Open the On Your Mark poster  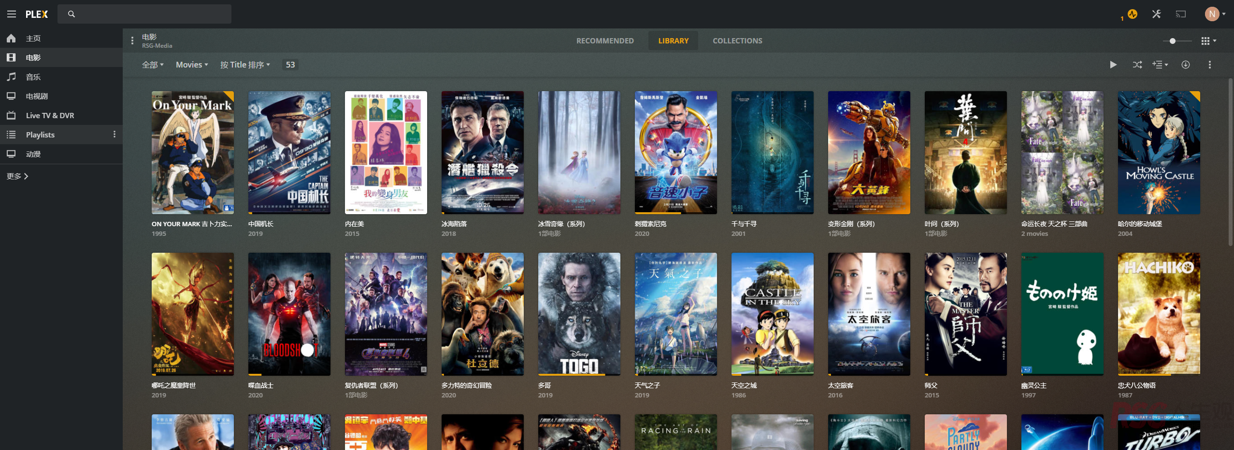pyautogui.click(x=193, y=152)
